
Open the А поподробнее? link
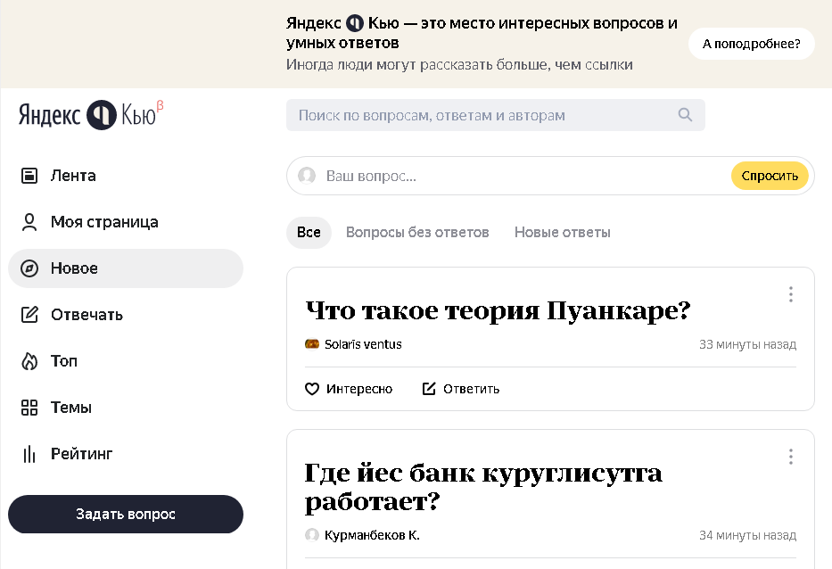point(751,43)
